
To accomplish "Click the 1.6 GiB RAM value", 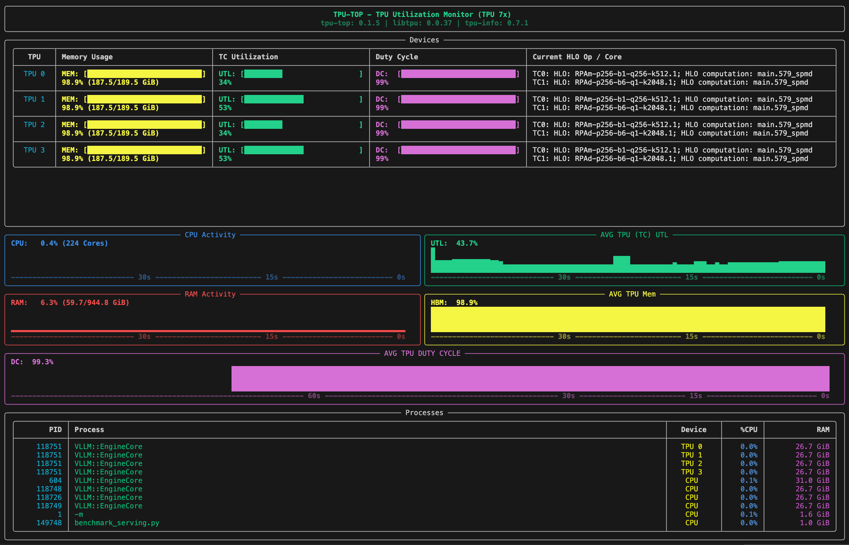I will 815,514.
